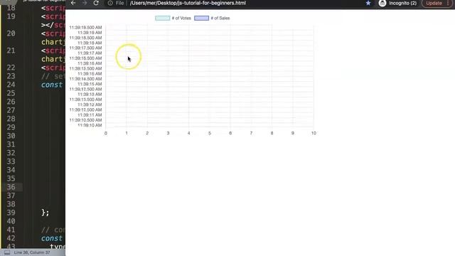This screenshot has width=455, height=256.
Task: Open the Incognito profile icon
Action: click(382, 3)
